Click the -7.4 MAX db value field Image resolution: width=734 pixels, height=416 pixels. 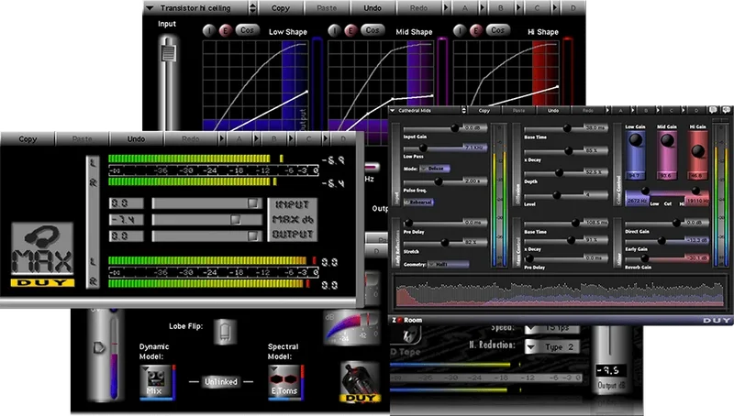pos(127,220)
